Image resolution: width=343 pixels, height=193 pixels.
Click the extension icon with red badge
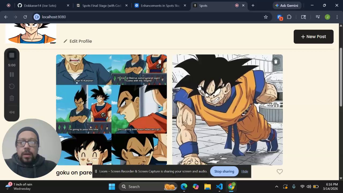[280, 17]
